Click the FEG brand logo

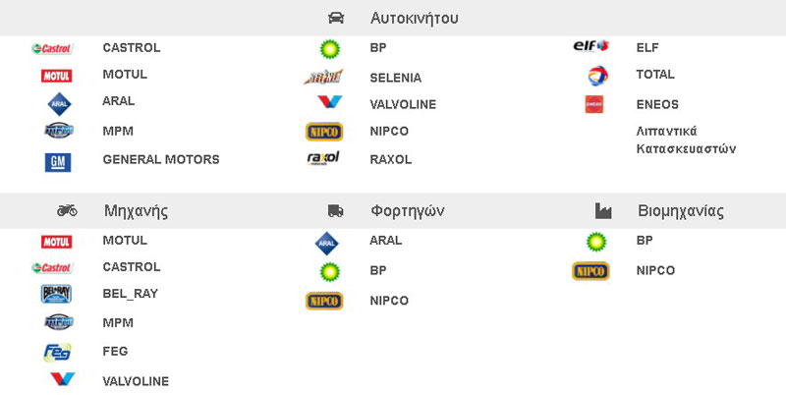[57, 353]
